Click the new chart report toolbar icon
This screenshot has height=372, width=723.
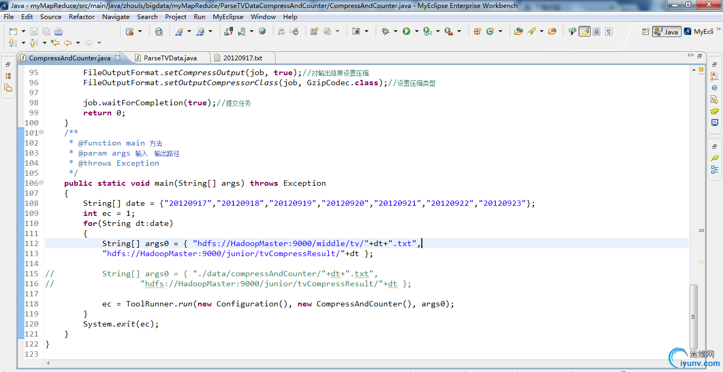[314, 32]
